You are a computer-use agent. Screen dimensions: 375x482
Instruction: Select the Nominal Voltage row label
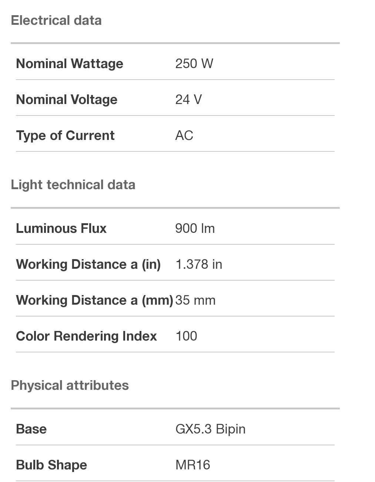click(67, 100)
